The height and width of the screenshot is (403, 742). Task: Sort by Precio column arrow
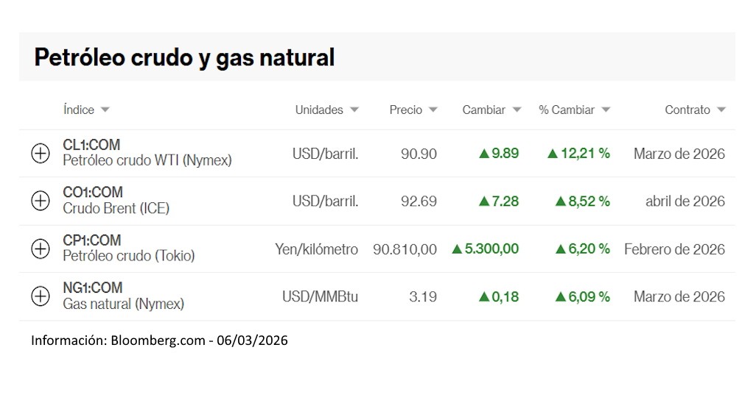coord(433,110)
